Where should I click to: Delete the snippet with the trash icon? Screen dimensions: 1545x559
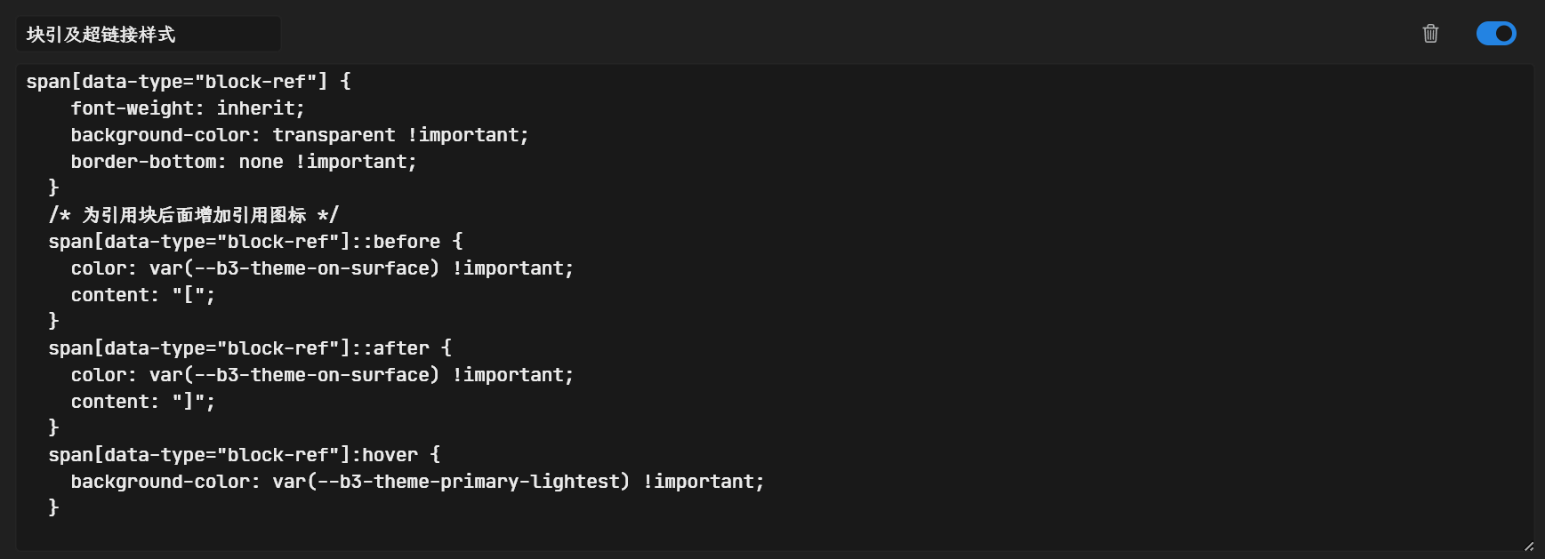tap(1430, 34)
